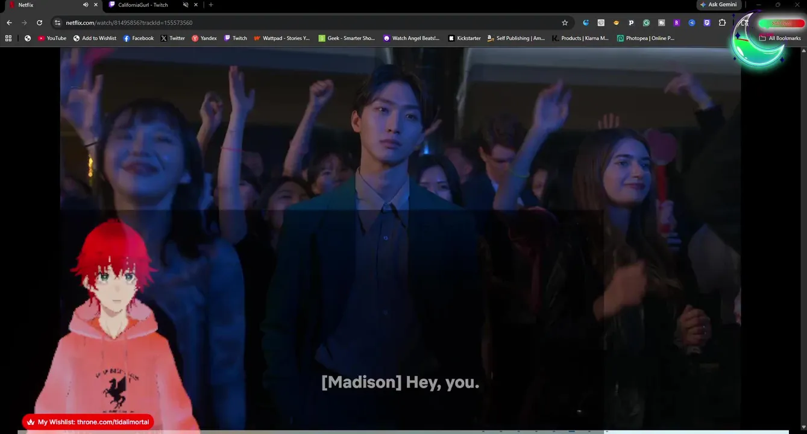Open the black P extension icon
807x434 pixels.
(x=631, y=23)
